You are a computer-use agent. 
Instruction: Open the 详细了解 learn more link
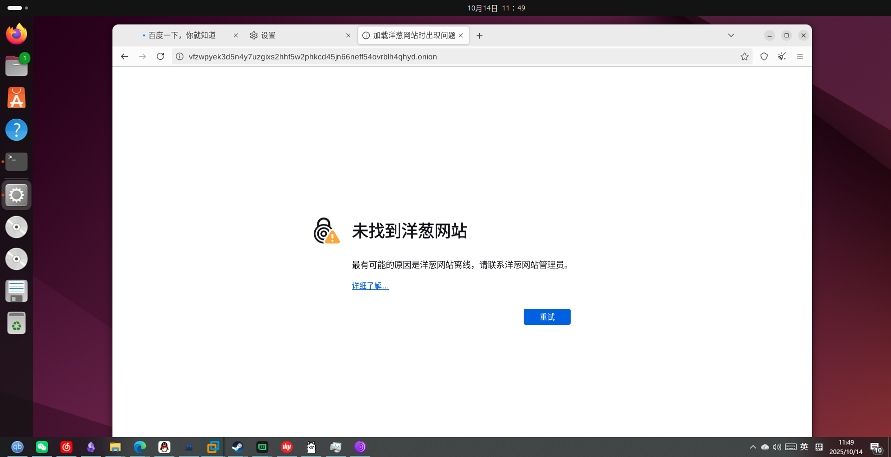pyautogui.click(x=370, y=285)
